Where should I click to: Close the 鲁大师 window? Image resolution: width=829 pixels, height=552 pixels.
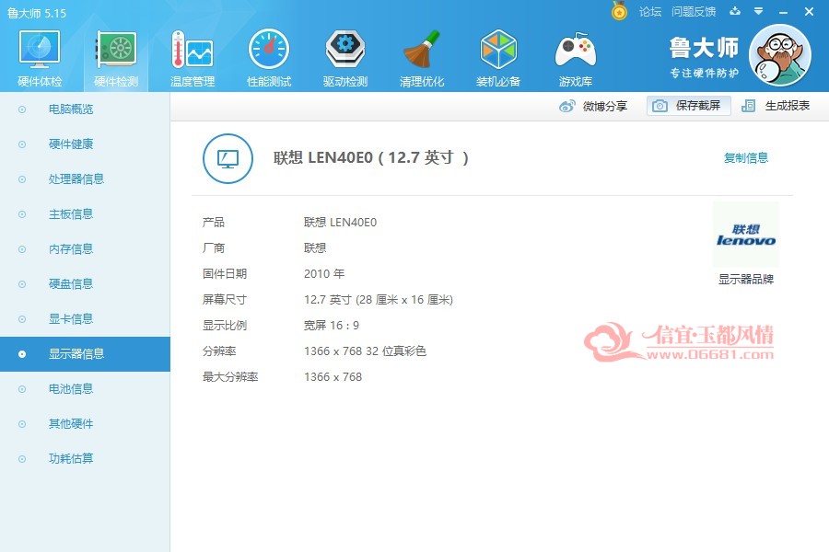(x=809, y=11)
